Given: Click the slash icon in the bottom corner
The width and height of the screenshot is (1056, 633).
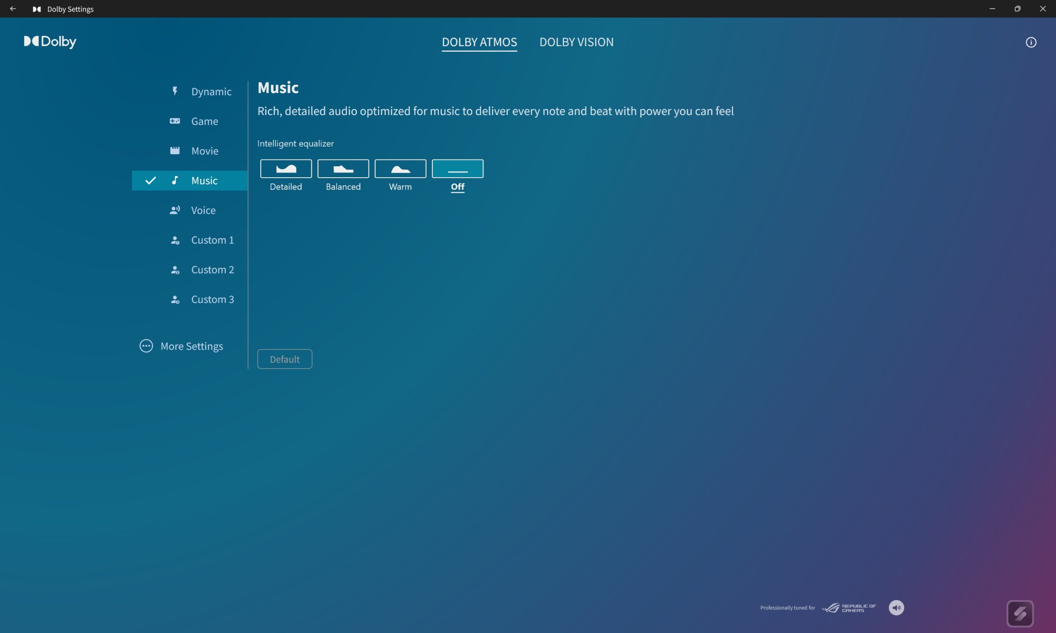Looking at the screenshot, I should pyautogui.click(x=1020, y=613).
